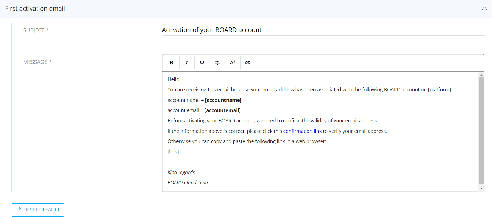492x217 pixels.
Task: Click the message editor scrollbar thumb
Action: (x=481, y=130)
